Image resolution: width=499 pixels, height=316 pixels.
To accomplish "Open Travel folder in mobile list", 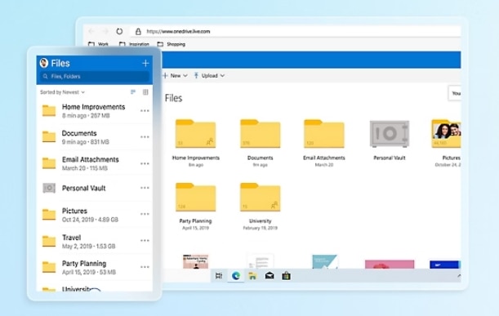I will (x=95, y=241).
